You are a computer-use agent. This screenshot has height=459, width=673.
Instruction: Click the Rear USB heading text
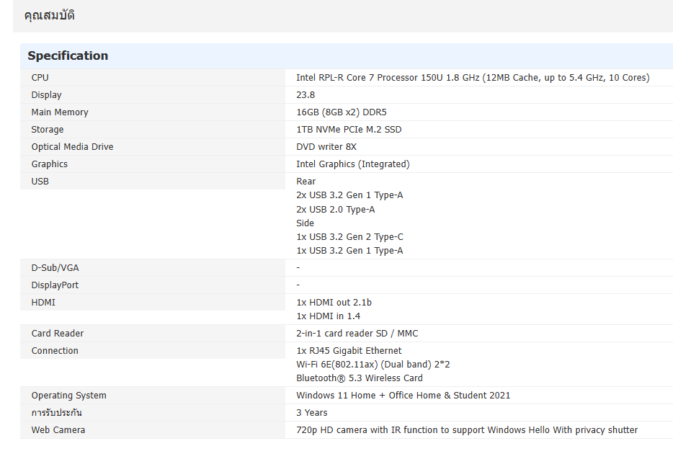[306, 181]
